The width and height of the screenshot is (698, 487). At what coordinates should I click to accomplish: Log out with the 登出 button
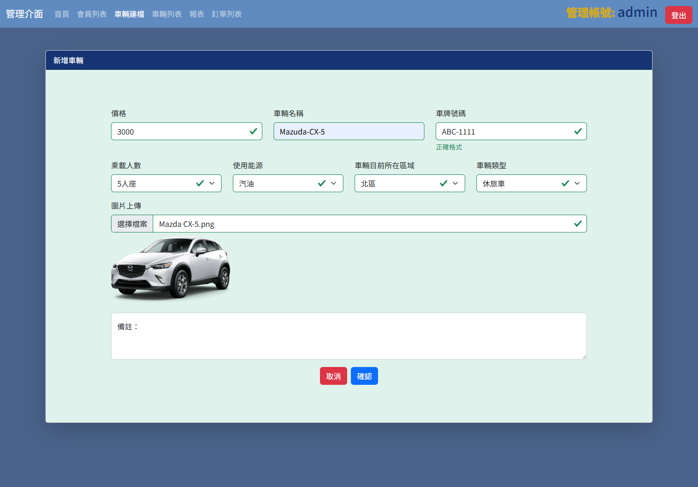pos(679,15)
